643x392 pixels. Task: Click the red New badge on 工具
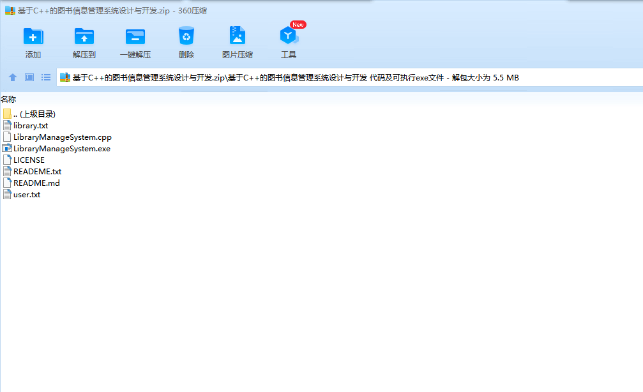pyautogui.click(x=298, y=25)
